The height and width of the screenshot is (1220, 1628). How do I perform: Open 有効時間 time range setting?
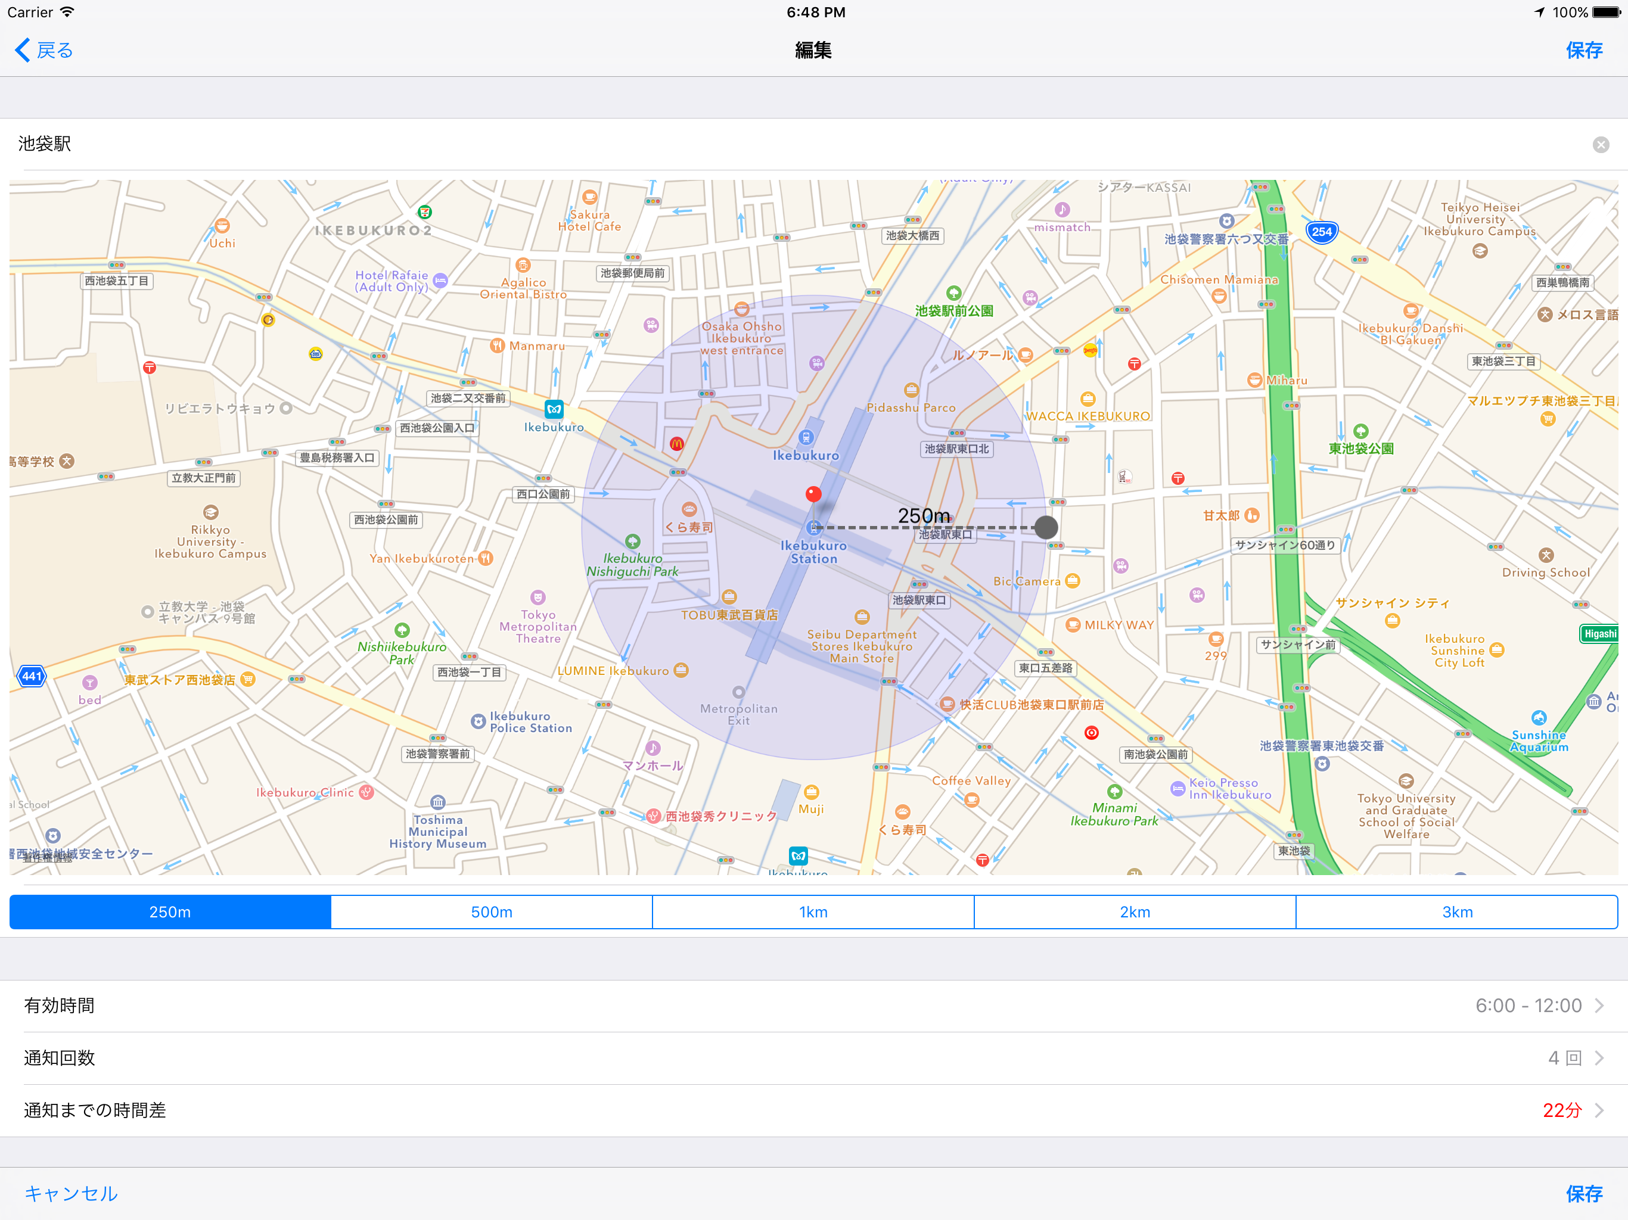813,1005
